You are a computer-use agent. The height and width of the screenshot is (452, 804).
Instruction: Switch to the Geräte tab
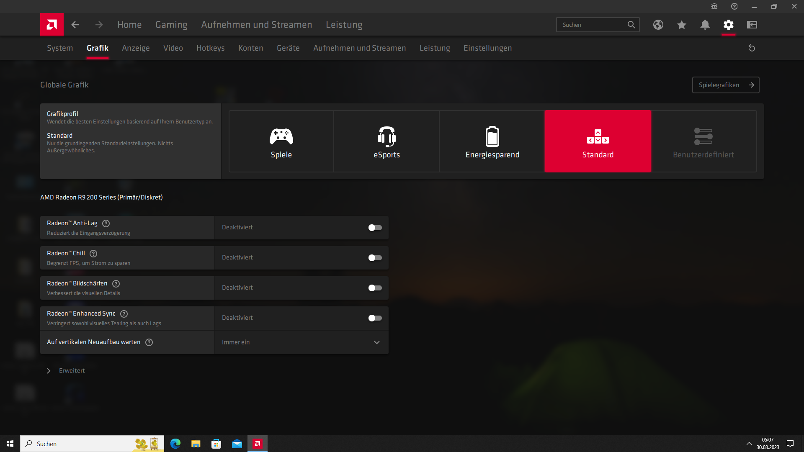(x=288, y=48)
